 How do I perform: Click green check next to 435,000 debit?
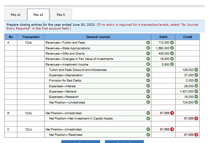pyautogui.click(x=172, y=53)
